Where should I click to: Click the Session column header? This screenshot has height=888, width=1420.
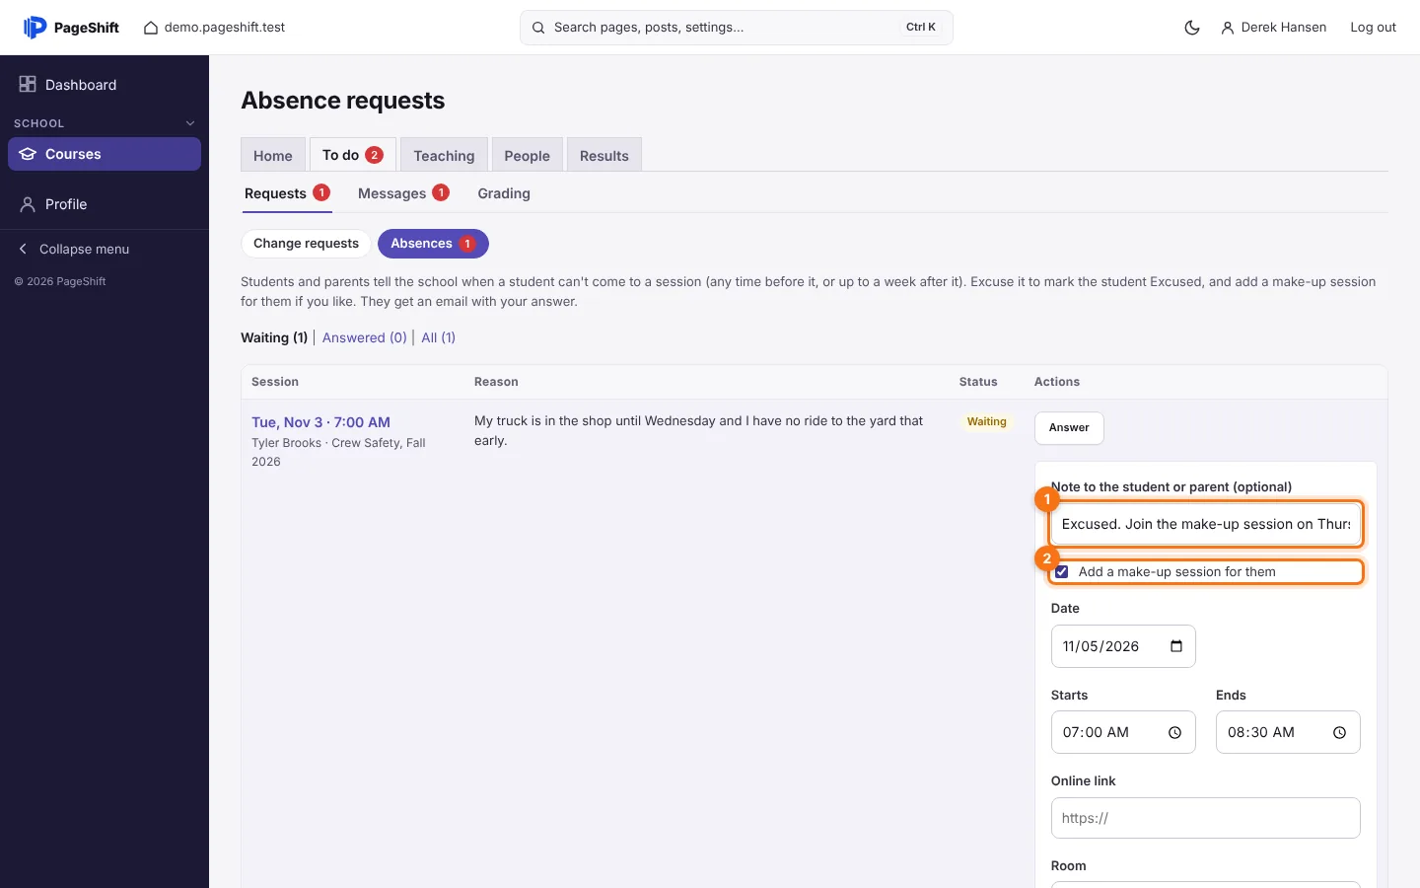[275, 382]
